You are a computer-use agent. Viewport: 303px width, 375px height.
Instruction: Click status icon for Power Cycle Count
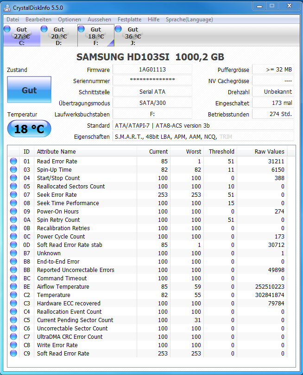coord(13,237)
